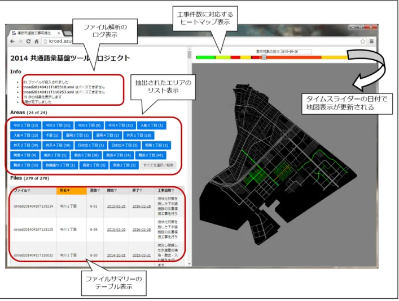Open the browser home page icon
The width and height of the screenshot is (399, 301).
coord(36,41)
